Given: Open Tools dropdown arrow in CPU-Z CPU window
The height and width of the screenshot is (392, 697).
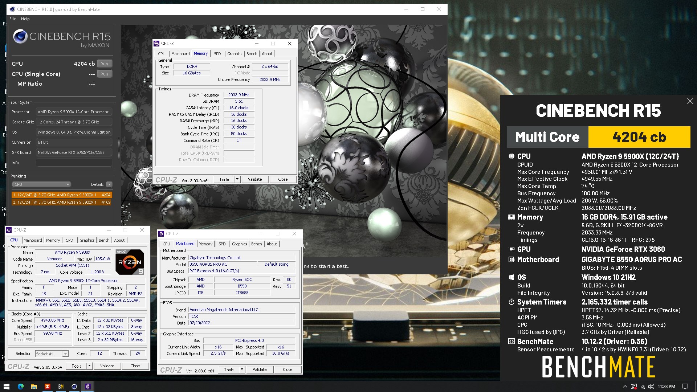Looking at the screenshot, I should click(x=90, y=366).
